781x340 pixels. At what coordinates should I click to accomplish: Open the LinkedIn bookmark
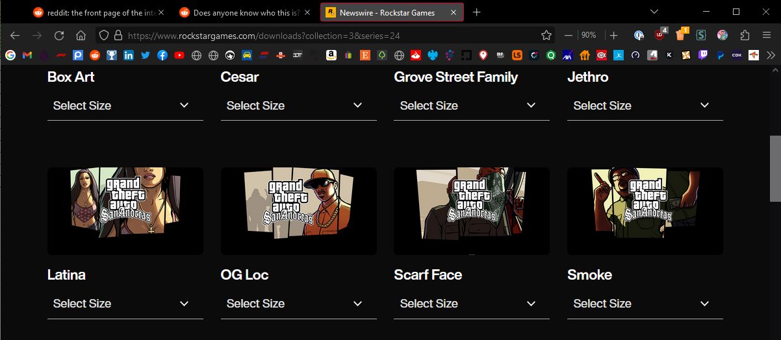[129, 55]
